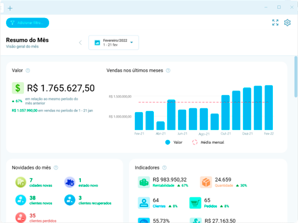Select the 24.659 Quantidade value
Image resolution: width=298 pixels, height=223 pixels.
coord(223,180)
